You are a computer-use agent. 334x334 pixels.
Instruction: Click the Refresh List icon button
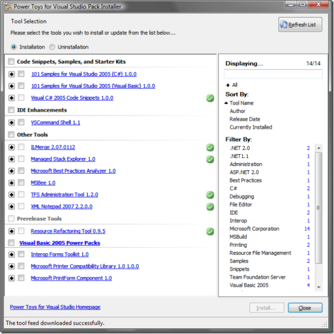coord(300,24)
